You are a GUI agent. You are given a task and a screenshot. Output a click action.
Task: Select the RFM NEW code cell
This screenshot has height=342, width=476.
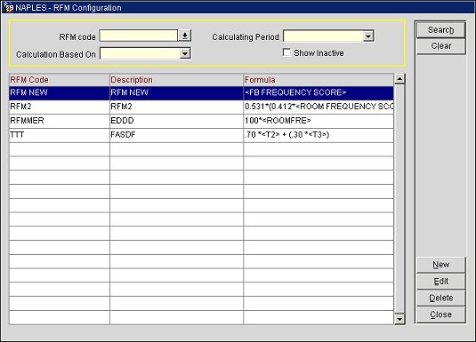[60, 92]
